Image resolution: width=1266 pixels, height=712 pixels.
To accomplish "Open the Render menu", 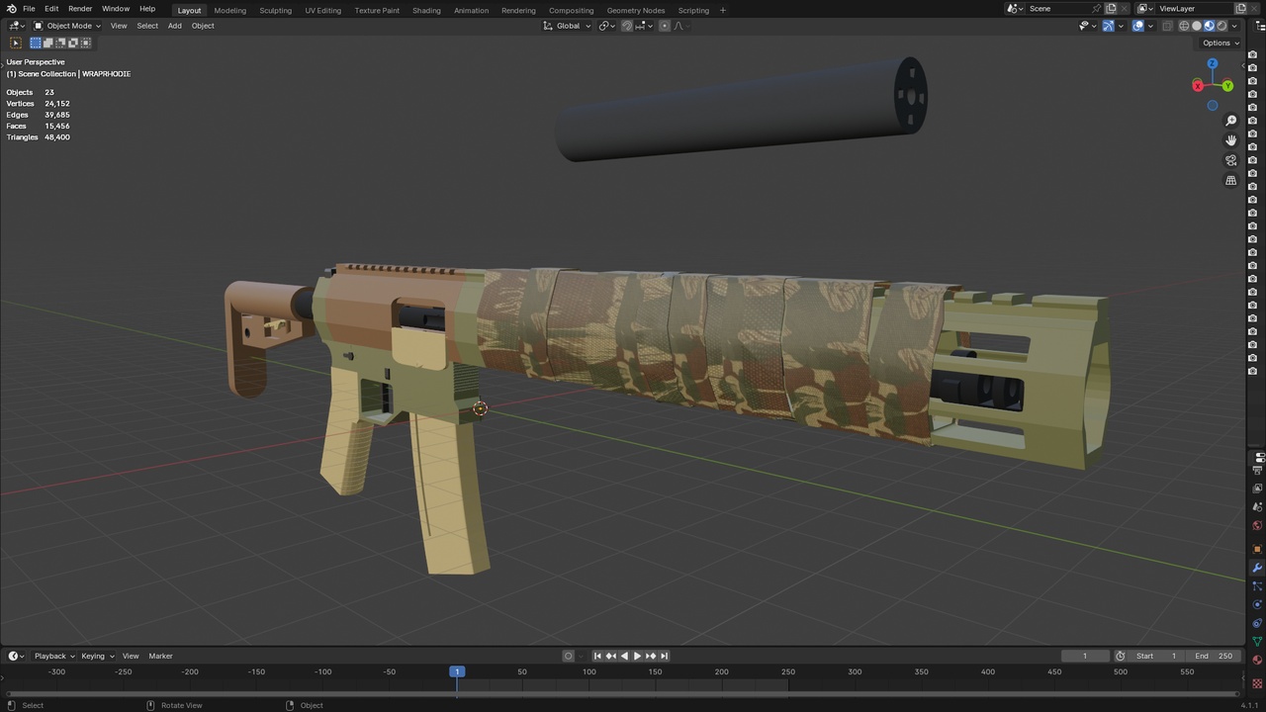I will (x=80, y=9).
